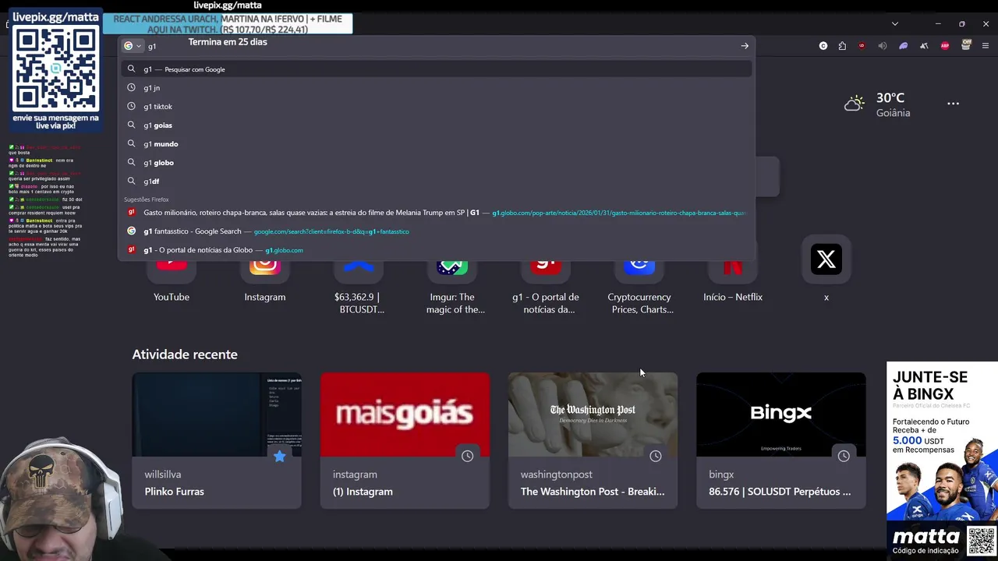Screen dimensions: 998x561
Task: Click the history clock icon on BingX card
Action: (844, 457)
